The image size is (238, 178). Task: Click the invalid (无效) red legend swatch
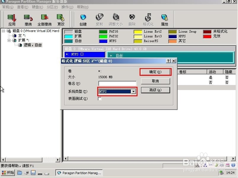[207, 36]
